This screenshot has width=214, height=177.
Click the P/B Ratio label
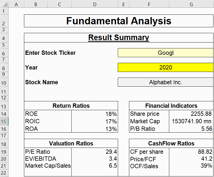[x=143, y=129]
